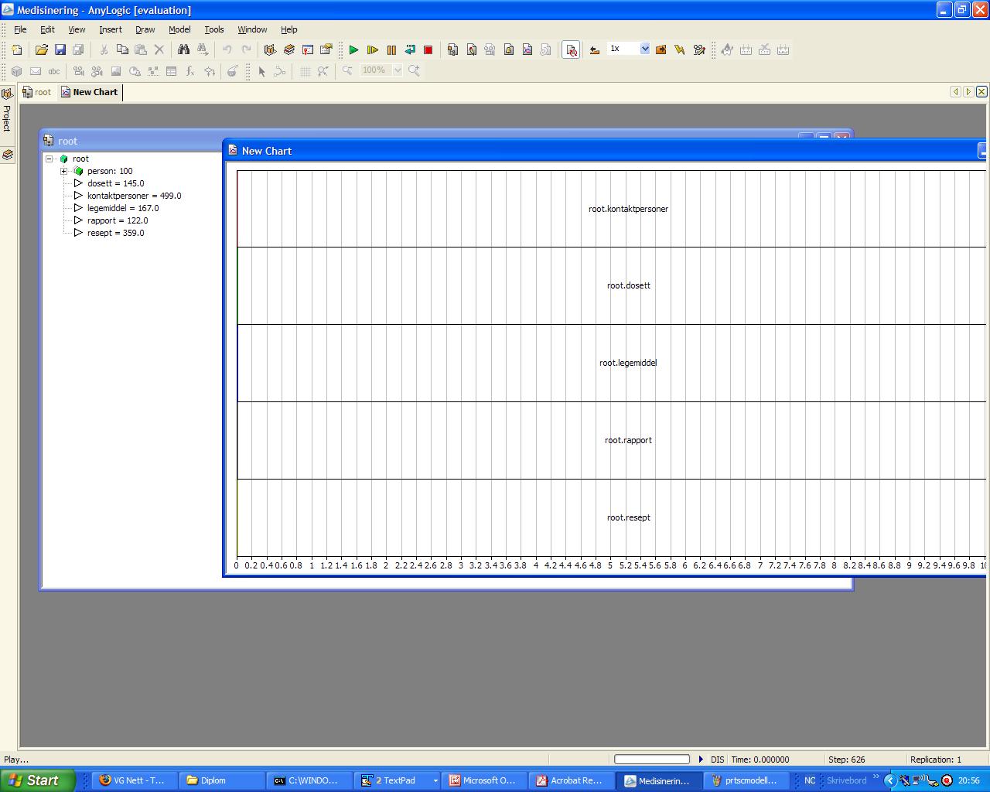Click the root.resept chart label
990x792 pixels.
coord(628,517)
